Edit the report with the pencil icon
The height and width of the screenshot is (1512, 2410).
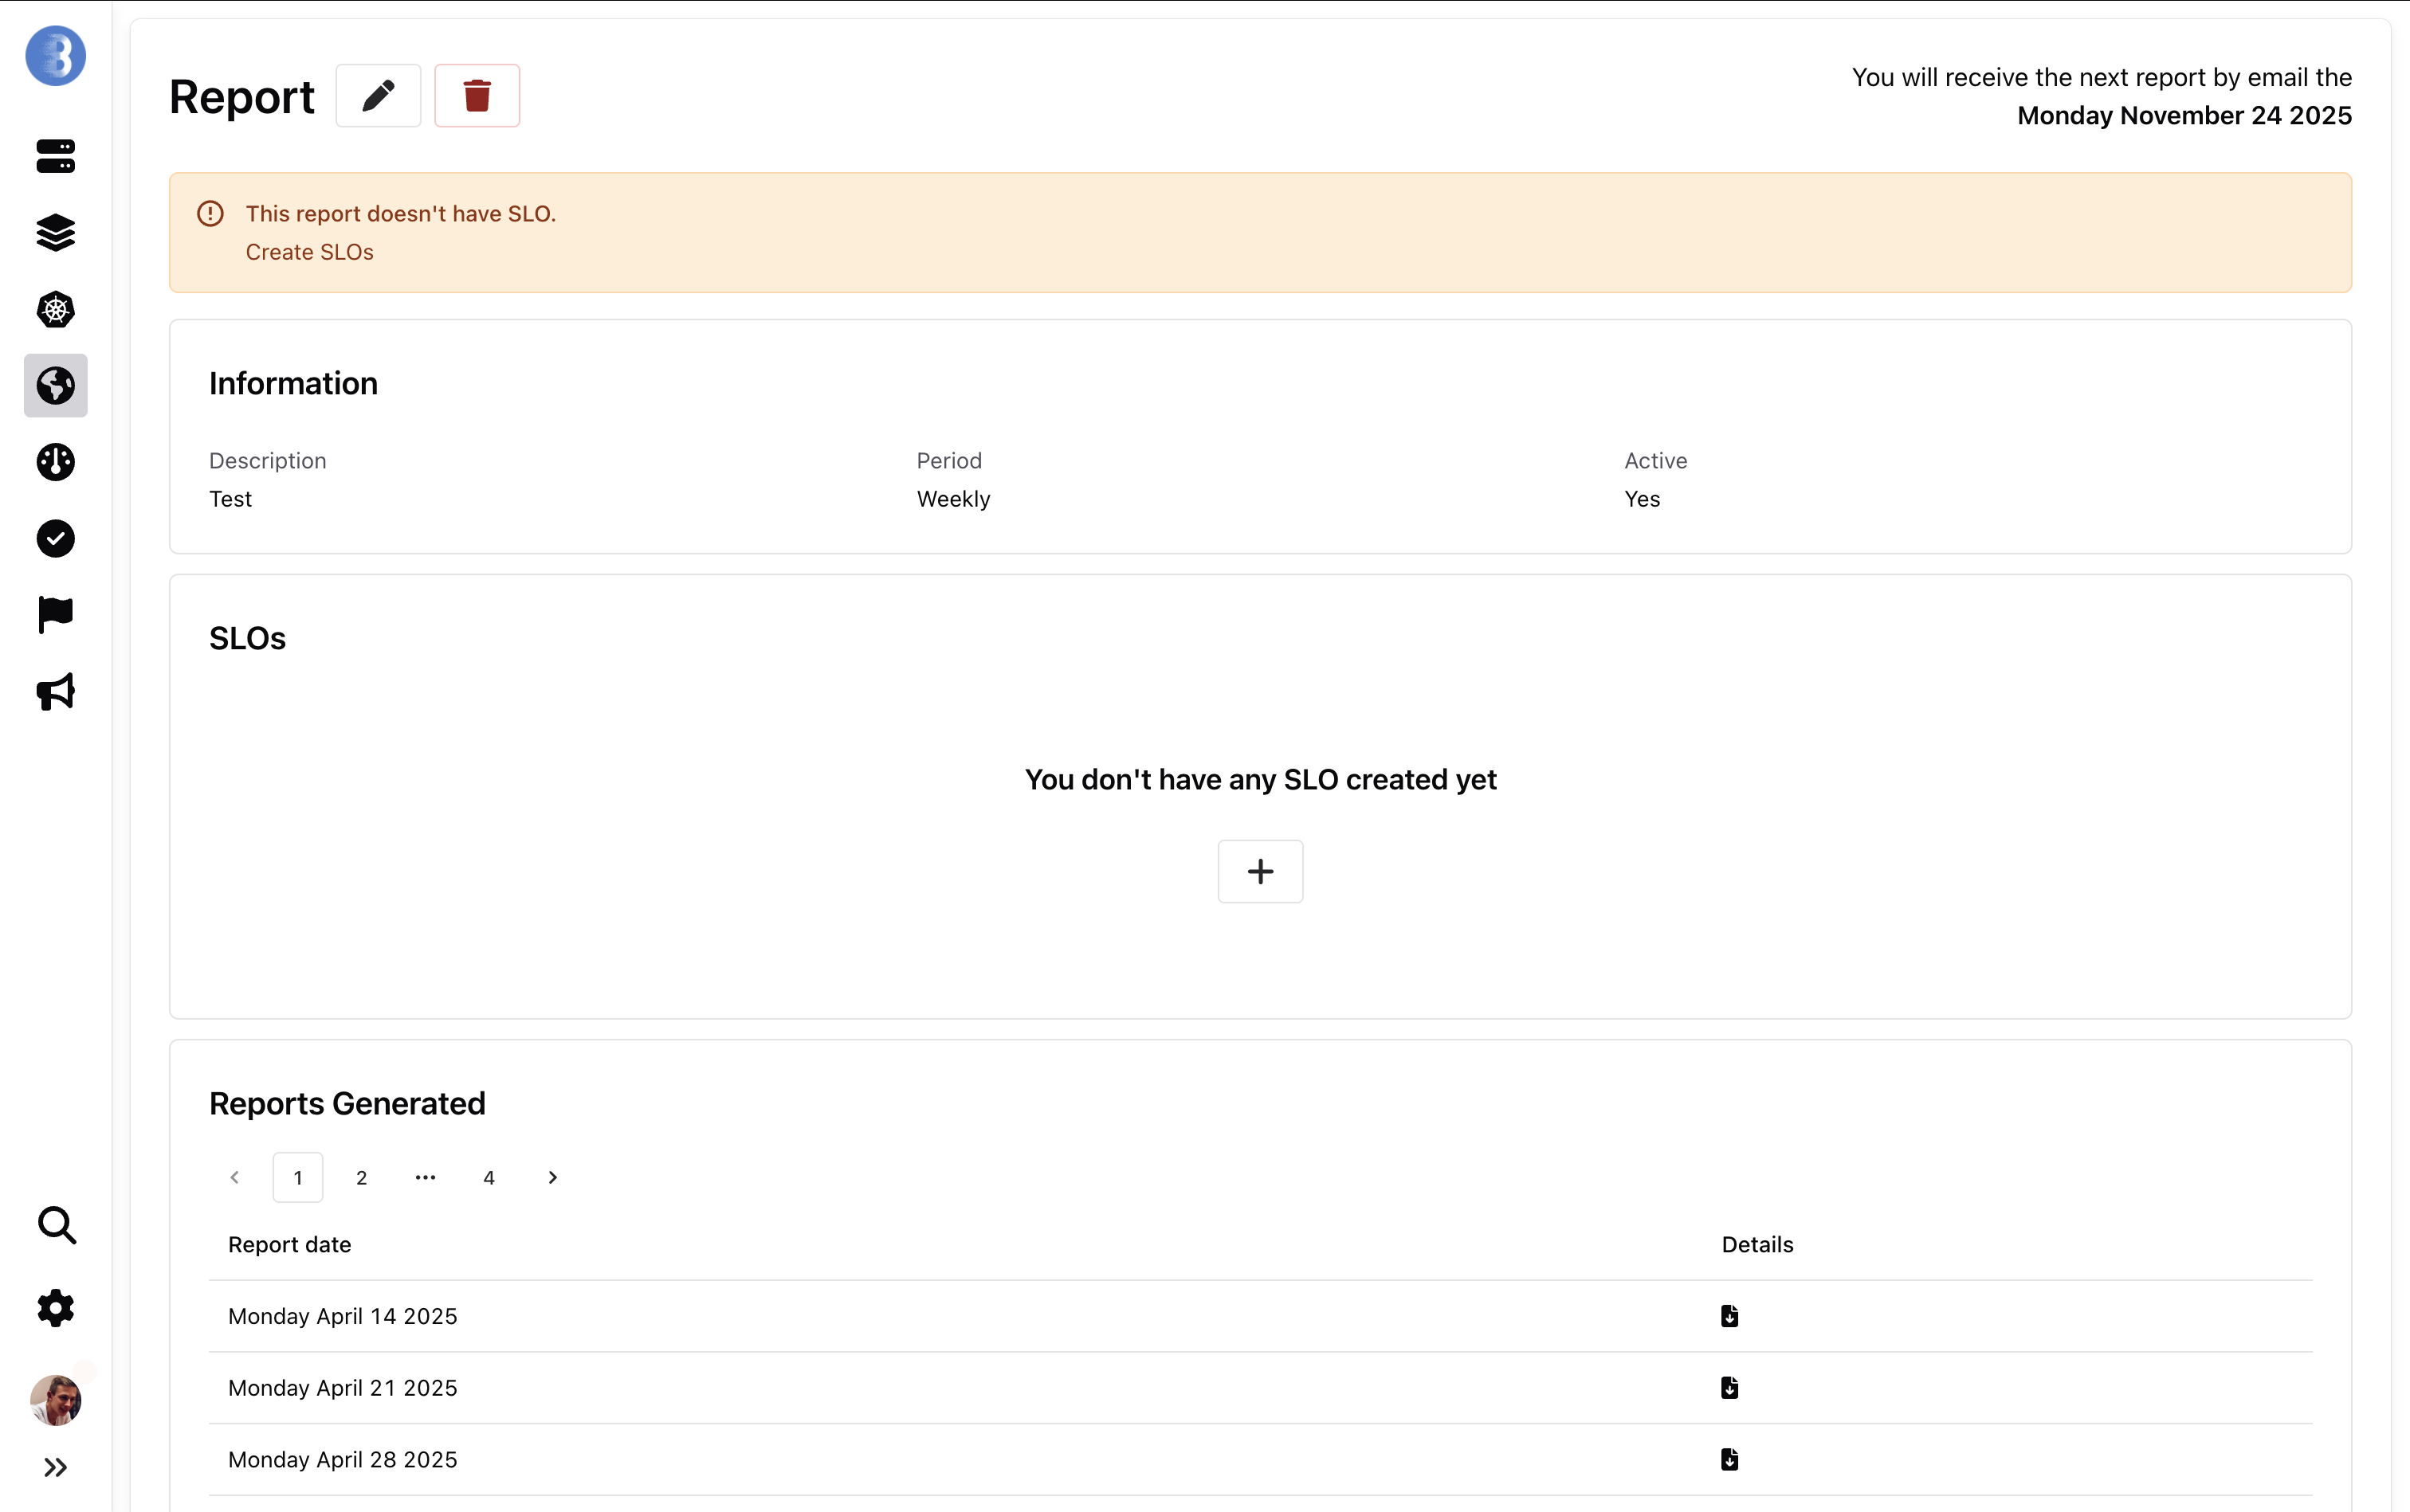pos(377,95)
